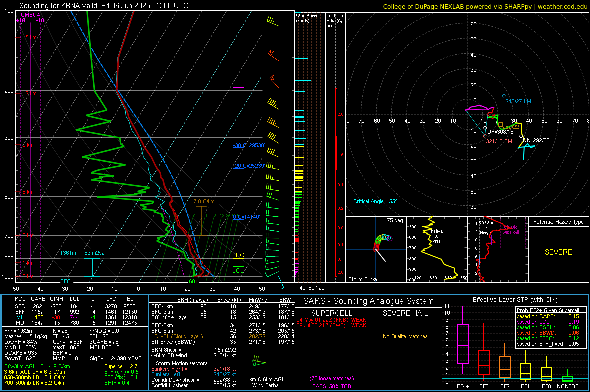Click the magenta EL marker on the skew-T

[x=238, y=85]
